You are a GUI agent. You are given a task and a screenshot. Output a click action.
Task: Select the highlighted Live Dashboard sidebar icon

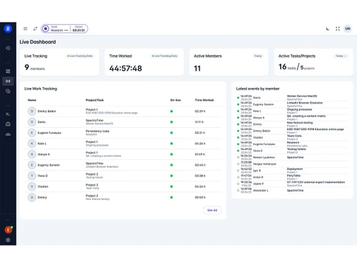click(8, 81)
